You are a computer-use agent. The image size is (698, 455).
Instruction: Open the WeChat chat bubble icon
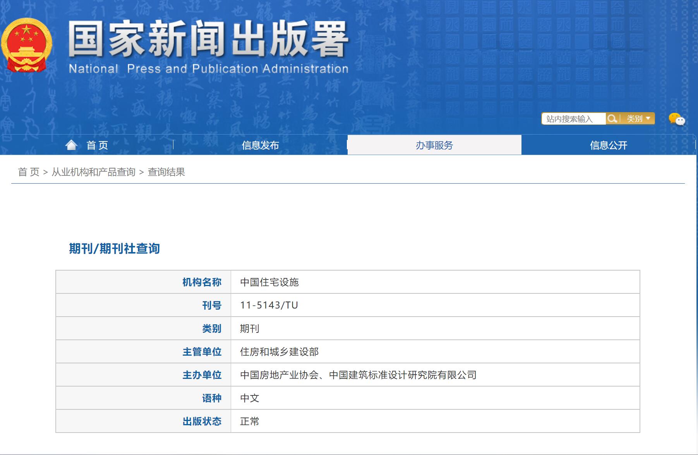pyautogui.click(x=676, y=119)
